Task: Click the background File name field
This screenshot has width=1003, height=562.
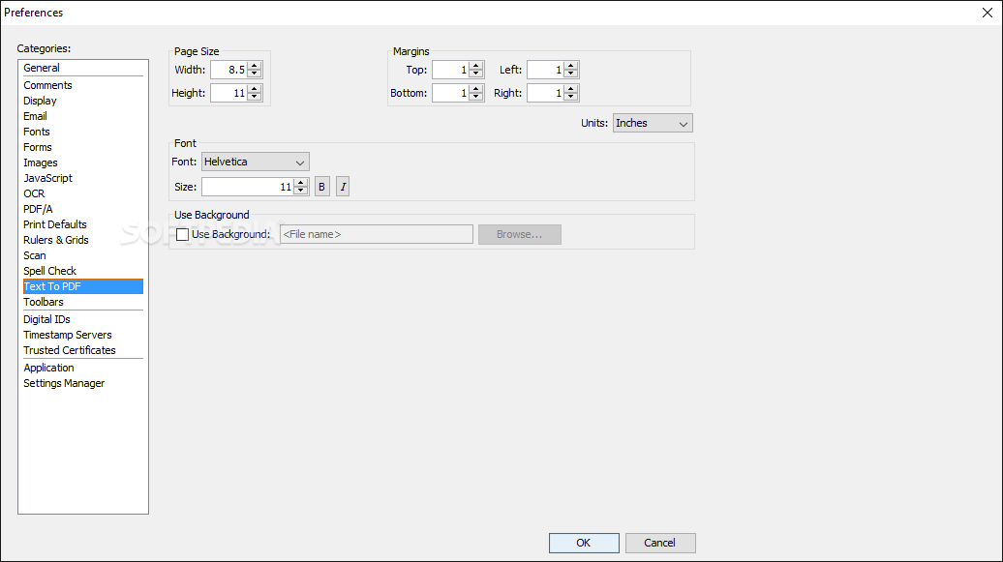Action: (x=376, y=234)
